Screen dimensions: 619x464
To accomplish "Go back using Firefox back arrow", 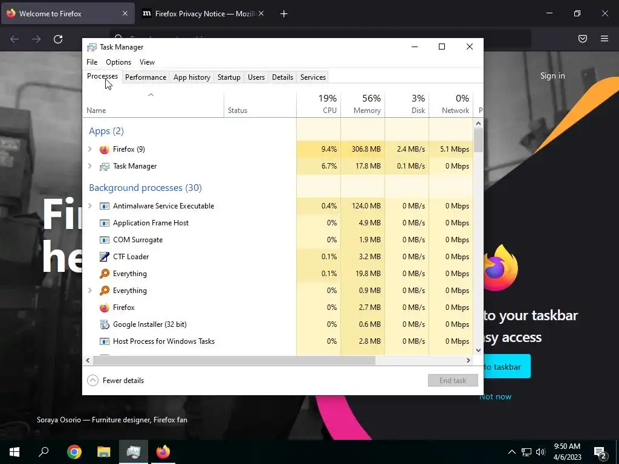I will click(x=15, y=39).
